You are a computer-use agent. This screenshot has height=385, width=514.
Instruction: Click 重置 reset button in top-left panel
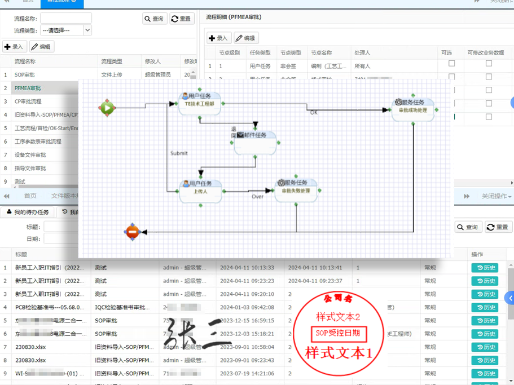[x=182, y=19]
